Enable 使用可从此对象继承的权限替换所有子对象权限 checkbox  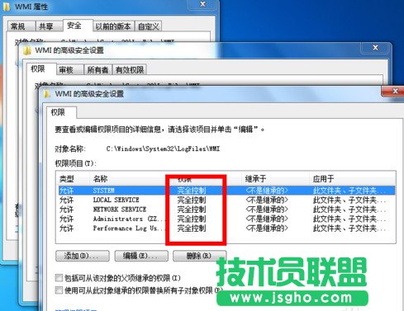point(59,290)
